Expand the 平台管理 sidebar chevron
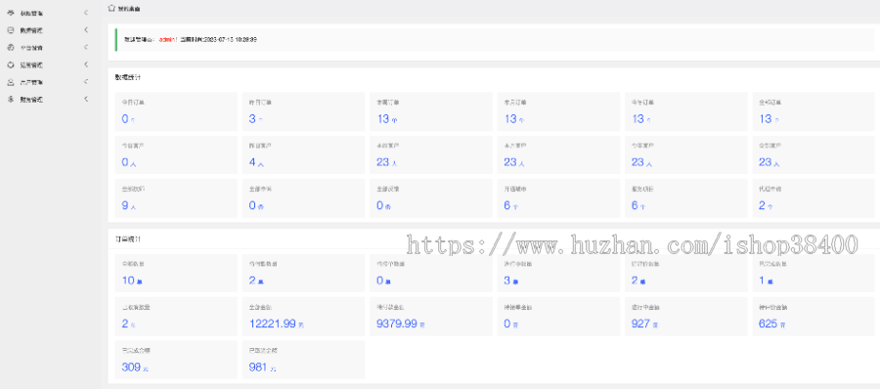880x389 pixels. click(x=86, y=47)
